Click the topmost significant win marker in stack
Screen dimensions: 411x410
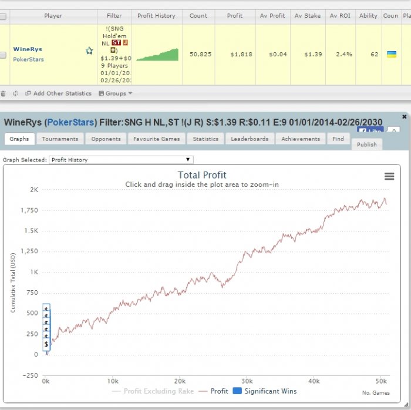46,308
